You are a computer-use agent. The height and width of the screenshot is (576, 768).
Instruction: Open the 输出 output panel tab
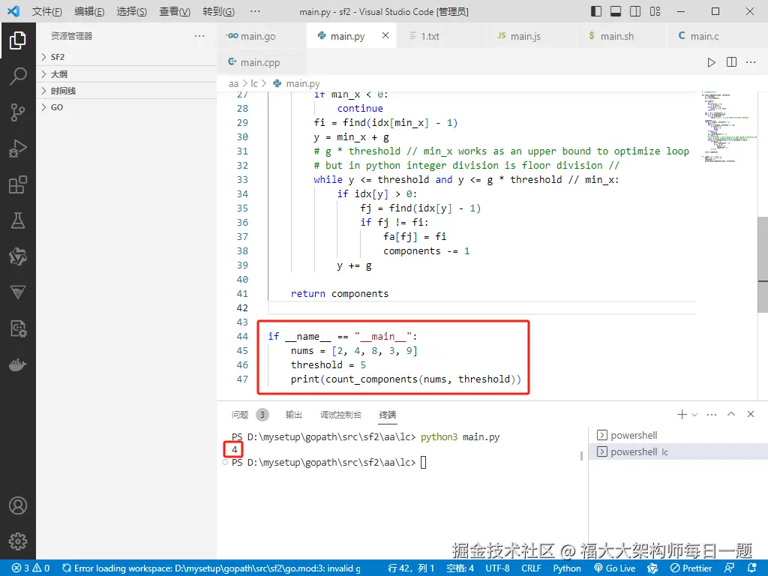(293, 415)
